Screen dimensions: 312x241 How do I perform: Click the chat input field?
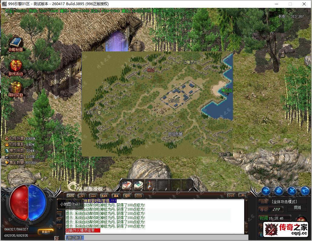coord(157,238)
